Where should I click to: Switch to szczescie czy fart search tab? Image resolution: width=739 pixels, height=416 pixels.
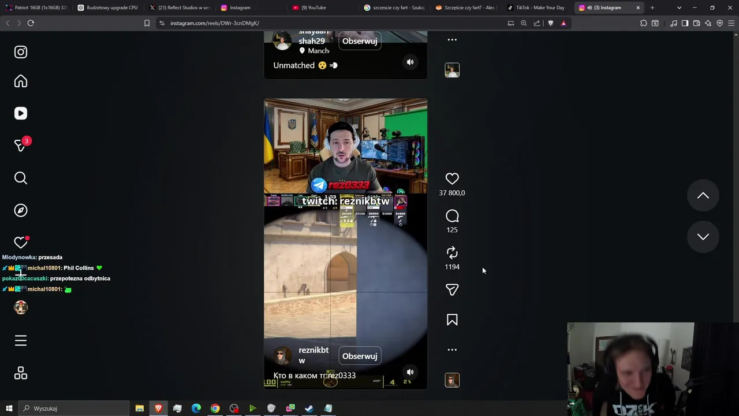pyautogui.click(x=394, y=8)
